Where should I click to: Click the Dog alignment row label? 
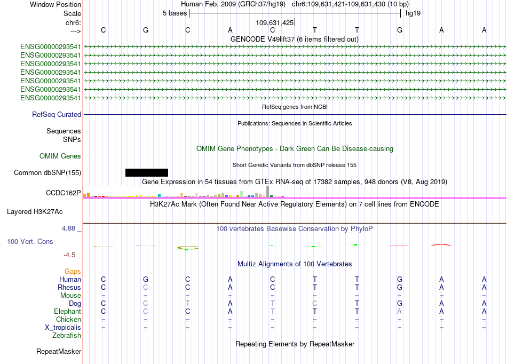click(x=75, y=304)
